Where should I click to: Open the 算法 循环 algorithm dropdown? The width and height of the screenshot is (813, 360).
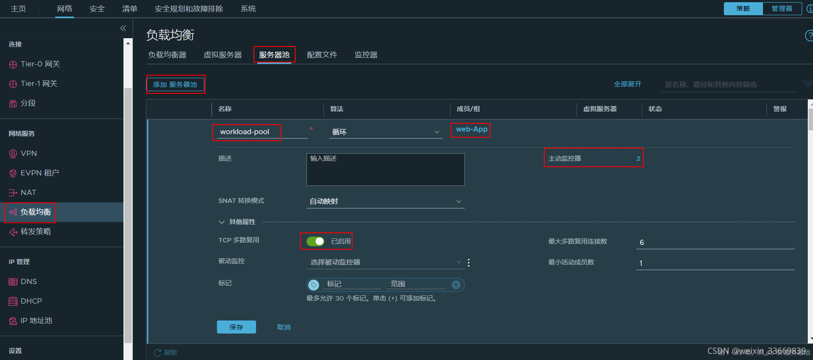tap(386, 132)
